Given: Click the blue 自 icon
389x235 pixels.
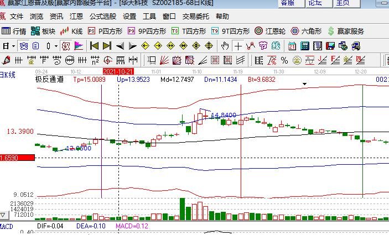Looking at the screenshot, I should 36,46.
